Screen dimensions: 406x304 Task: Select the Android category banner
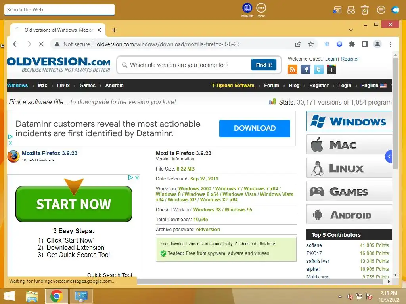(x=349, y=214)
